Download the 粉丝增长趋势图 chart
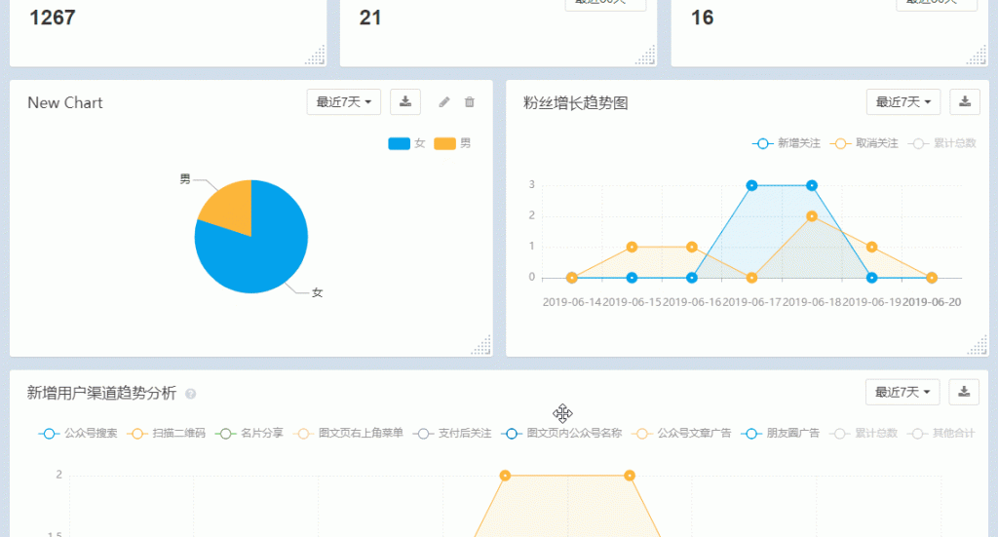The height and width of the screenshot is (537, 998). click(x=965, y=101)
